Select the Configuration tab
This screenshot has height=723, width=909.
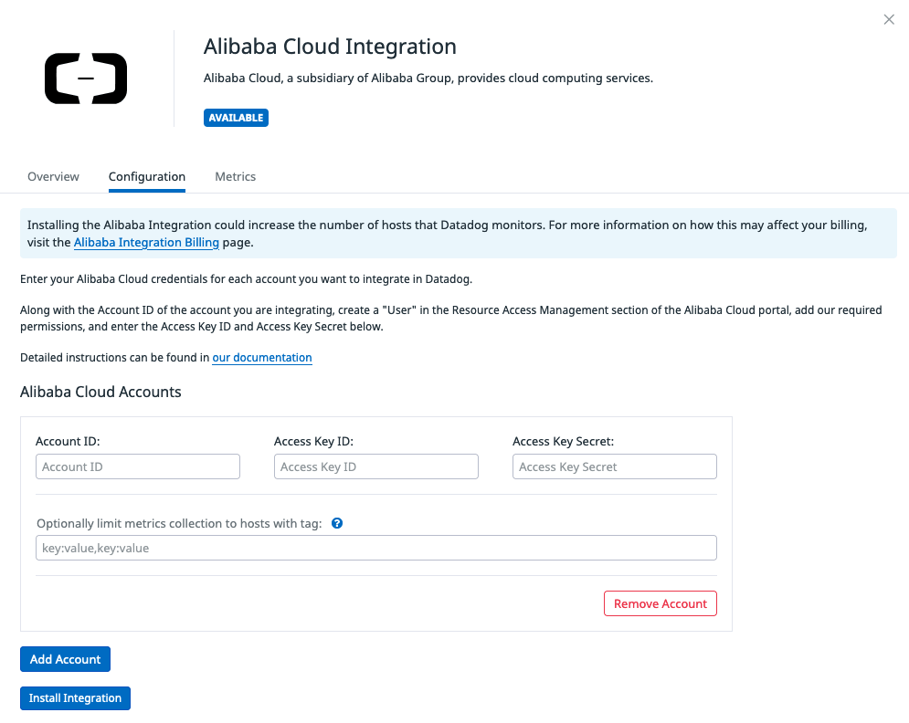tap(146, 176)
